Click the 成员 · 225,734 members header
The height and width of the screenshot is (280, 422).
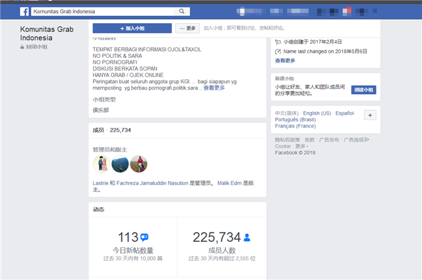click(111, 130)
